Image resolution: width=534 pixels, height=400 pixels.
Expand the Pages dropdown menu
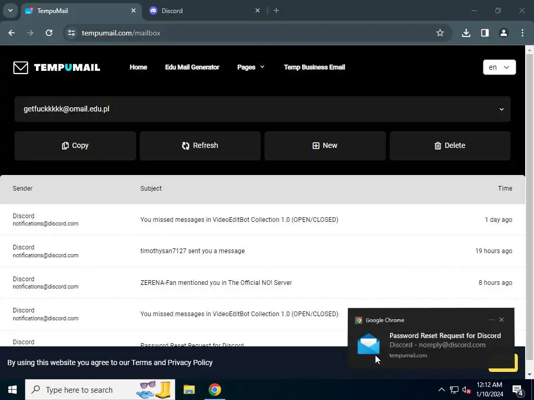(x=251, y=67)
